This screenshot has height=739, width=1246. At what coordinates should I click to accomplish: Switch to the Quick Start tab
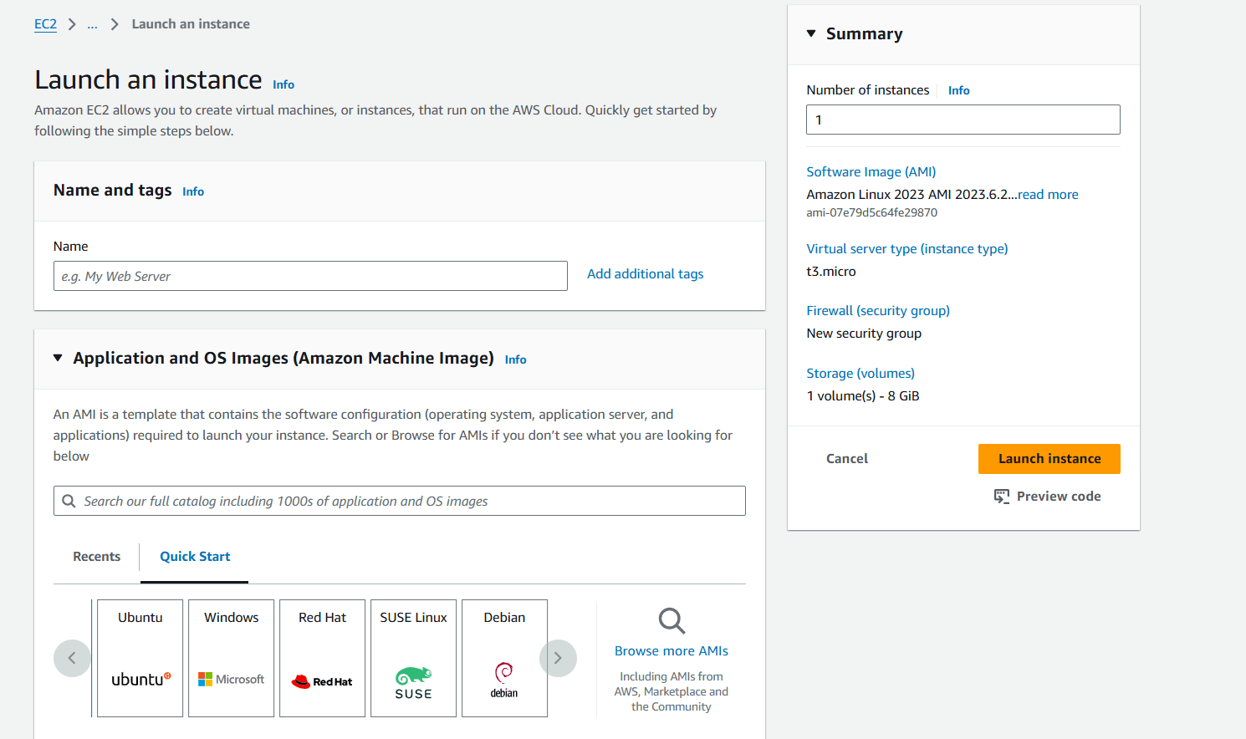pos(195,557)
